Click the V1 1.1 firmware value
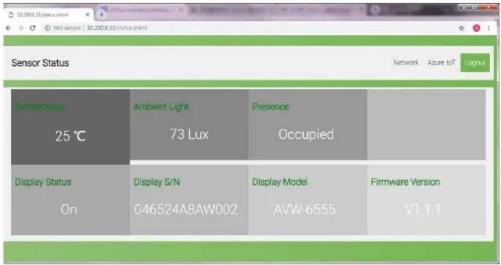The width and height of the screenshot is (501, 265). pos(423,209)
